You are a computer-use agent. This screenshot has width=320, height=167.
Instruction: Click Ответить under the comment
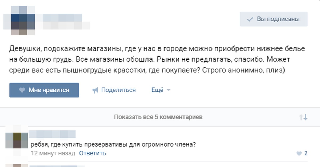pyautogui.click(x=92, y=153)
